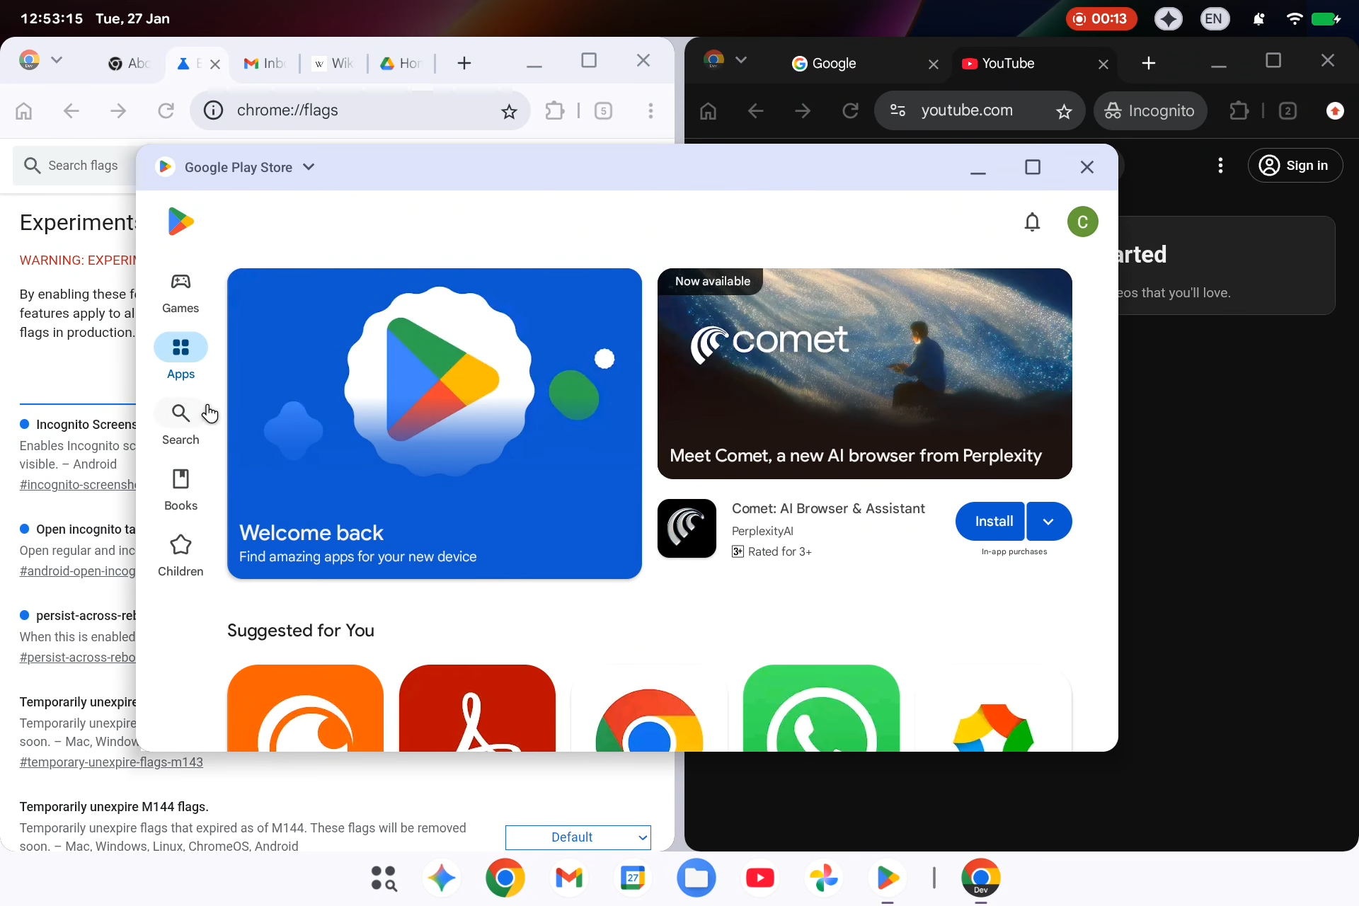
Task: Open the three-dot menu in the incognito window
Action: 1220,165
